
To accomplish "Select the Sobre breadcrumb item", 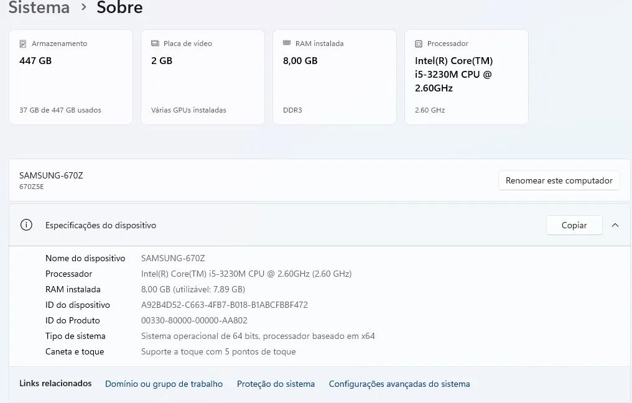I will (x=119, y=8).
